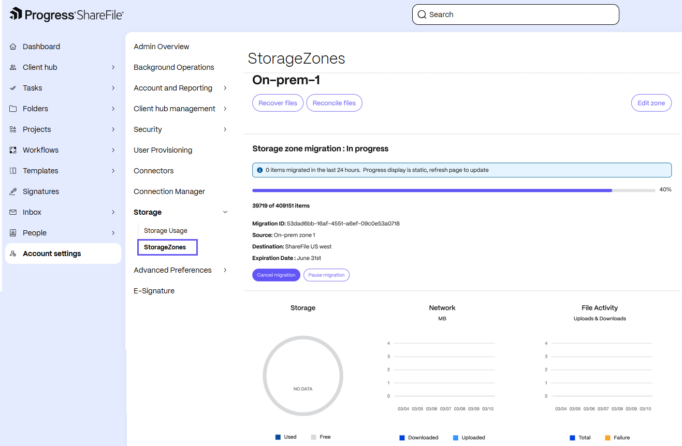Expand the Folders sidebar chevron
The height and width of the screenshot is (446, 682).
click(113, 109)
